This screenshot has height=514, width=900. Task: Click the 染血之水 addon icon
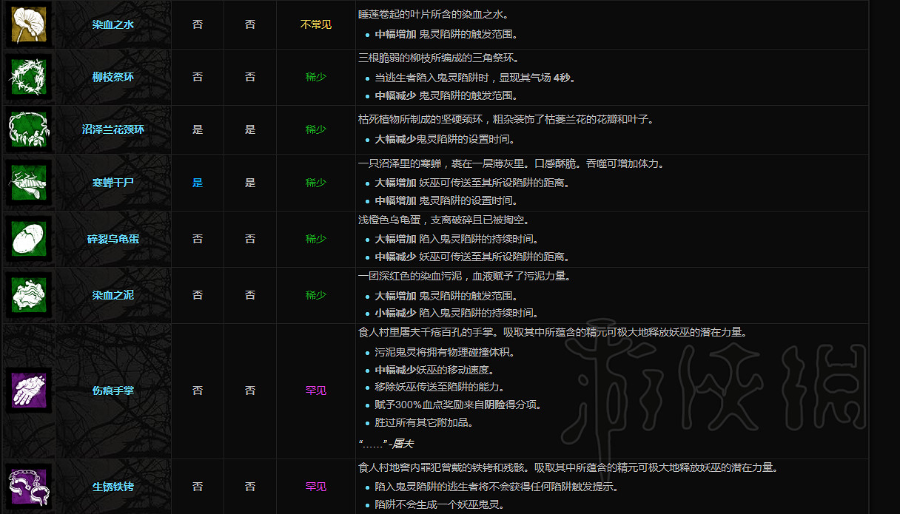[28, 24]
